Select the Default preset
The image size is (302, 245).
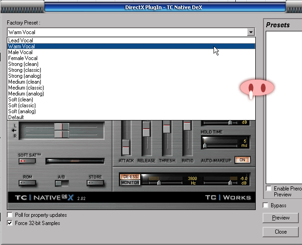click(x=132, y=117)
